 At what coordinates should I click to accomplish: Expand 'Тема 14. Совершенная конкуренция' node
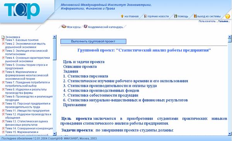pyautogui.click(x=3, y=128)
